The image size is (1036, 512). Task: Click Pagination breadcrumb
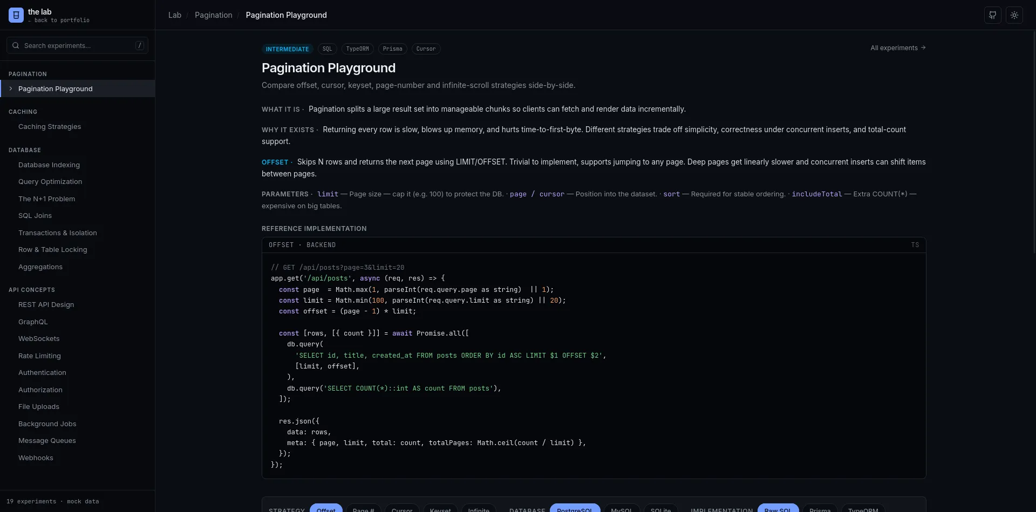[214, 15]
